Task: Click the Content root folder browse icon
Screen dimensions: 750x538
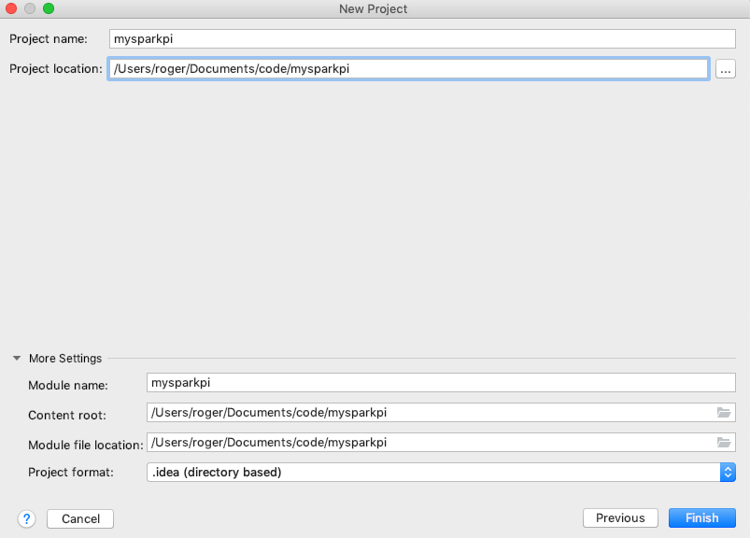Action: coord(723,412)
